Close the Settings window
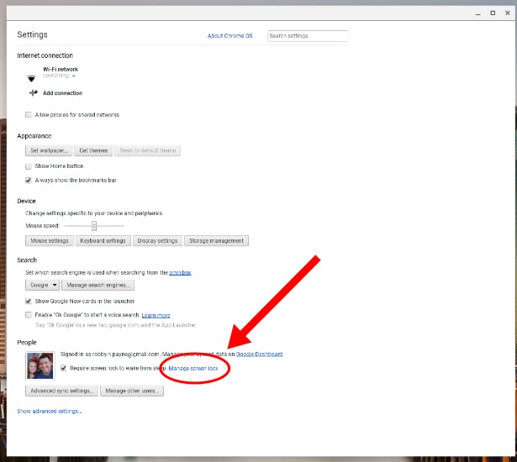The width and height of the screenshot is (517, 462). [x=508, y=13]
